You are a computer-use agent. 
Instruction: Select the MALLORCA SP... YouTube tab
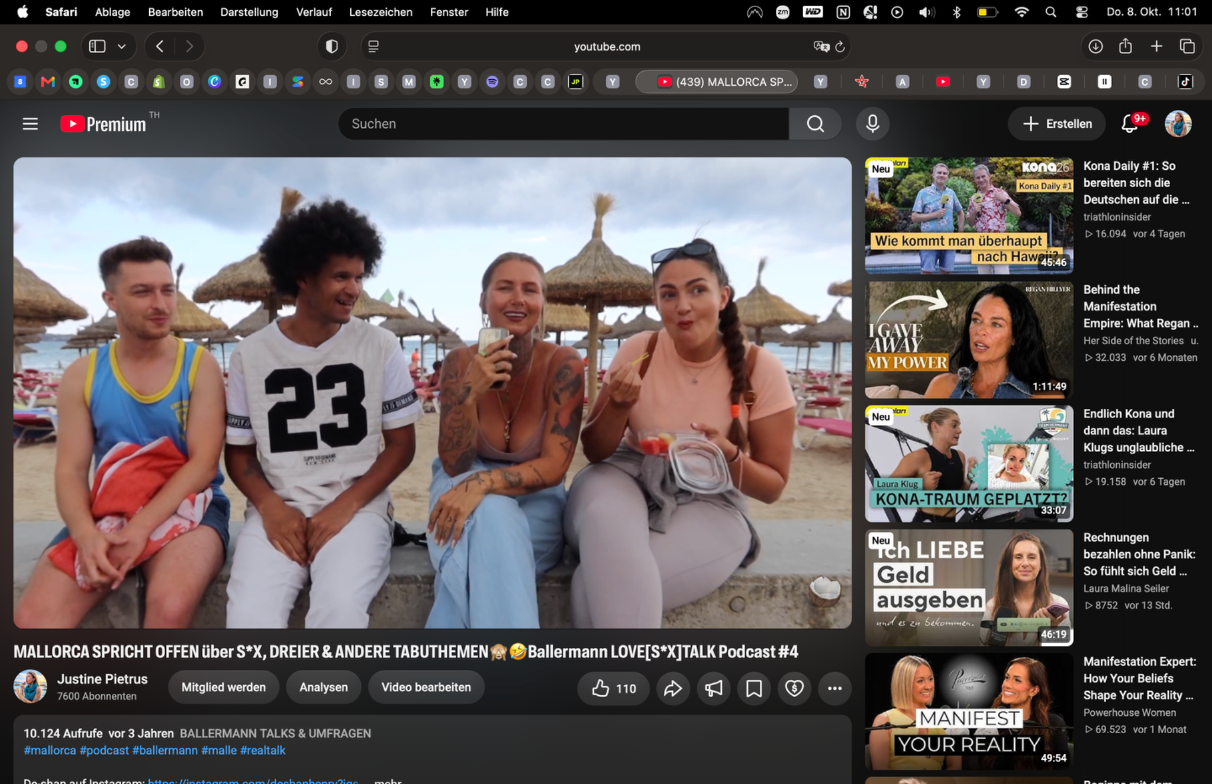(716, 82)
